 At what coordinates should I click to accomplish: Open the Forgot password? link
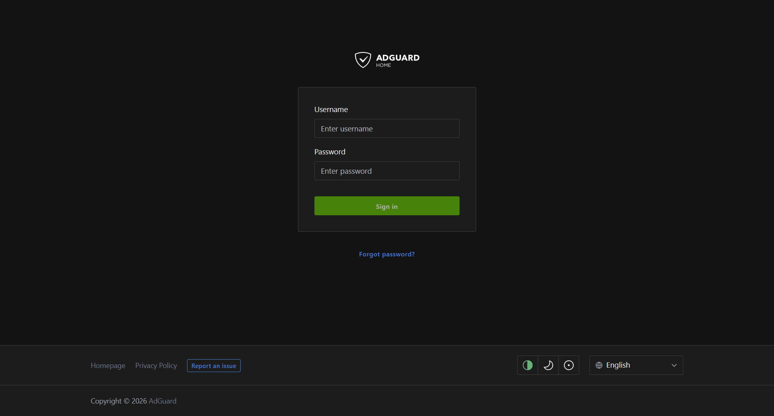(x=387, y=254)
